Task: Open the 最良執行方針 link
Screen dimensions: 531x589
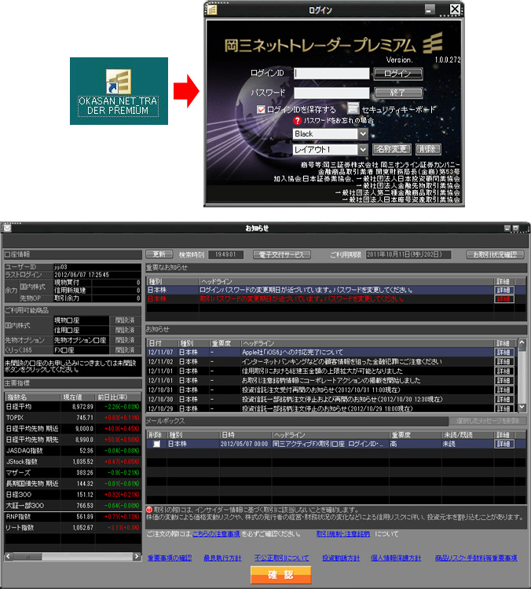Action: pyautogui.click(x=222, y=558)
